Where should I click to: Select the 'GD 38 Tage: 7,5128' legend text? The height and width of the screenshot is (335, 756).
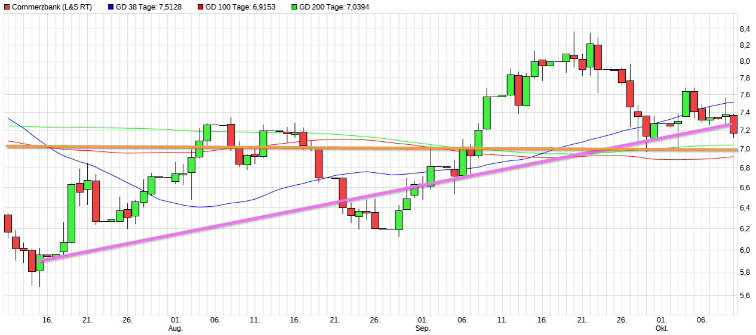coord(149,7)
